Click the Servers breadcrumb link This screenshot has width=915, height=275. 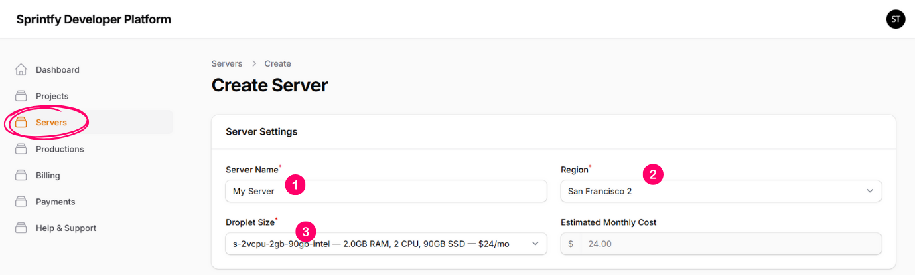[x=227, y=63]
